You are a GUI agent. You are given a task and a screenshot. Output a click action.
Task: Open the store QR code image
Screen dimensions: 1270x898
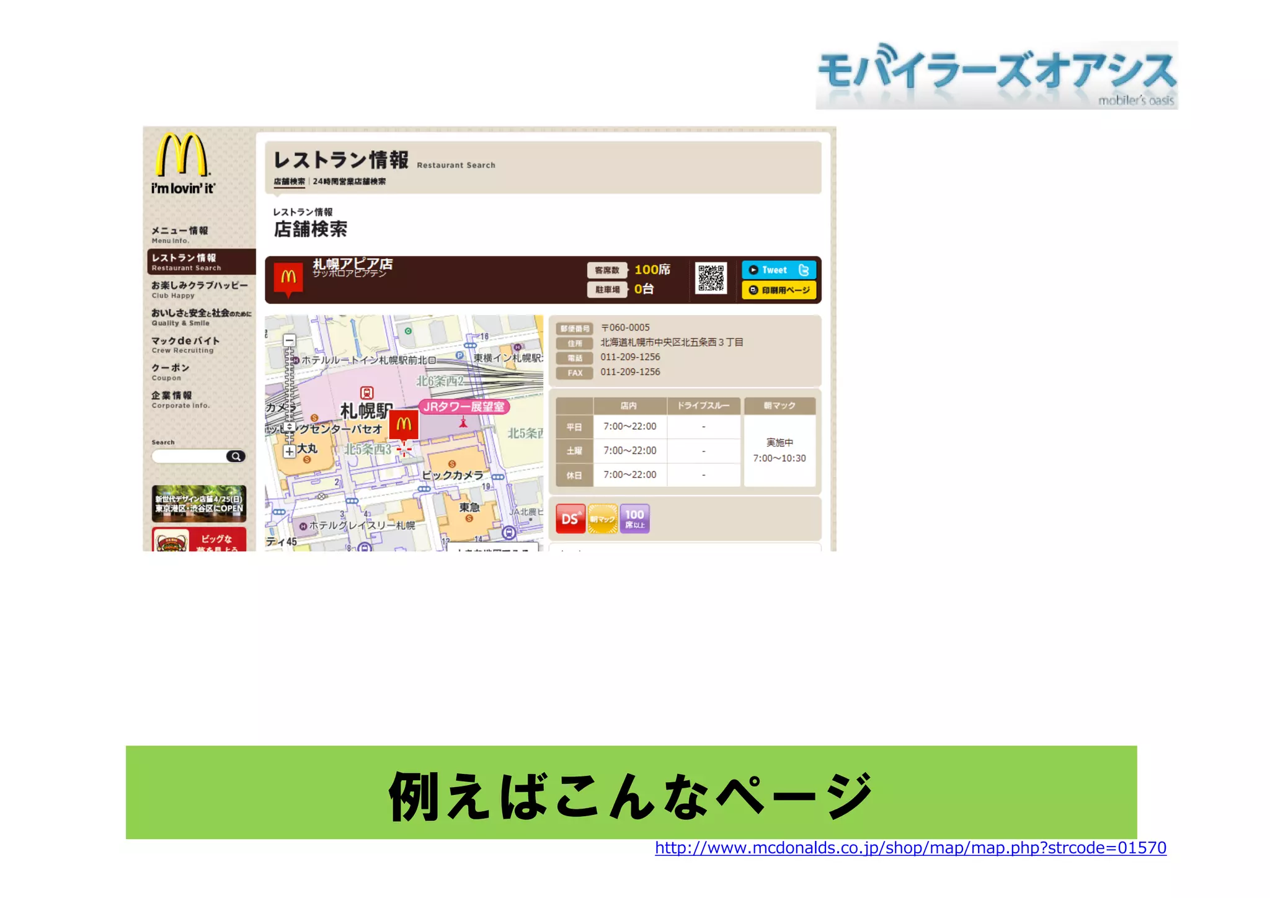711,278
